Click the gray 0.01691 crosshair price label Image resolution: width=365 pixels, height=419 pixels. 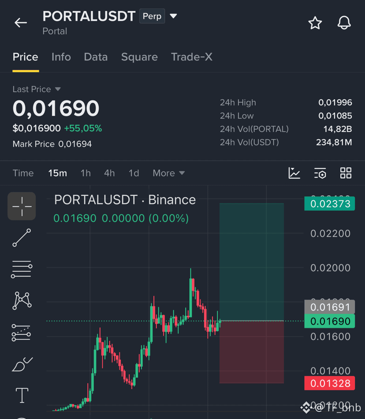329,307
